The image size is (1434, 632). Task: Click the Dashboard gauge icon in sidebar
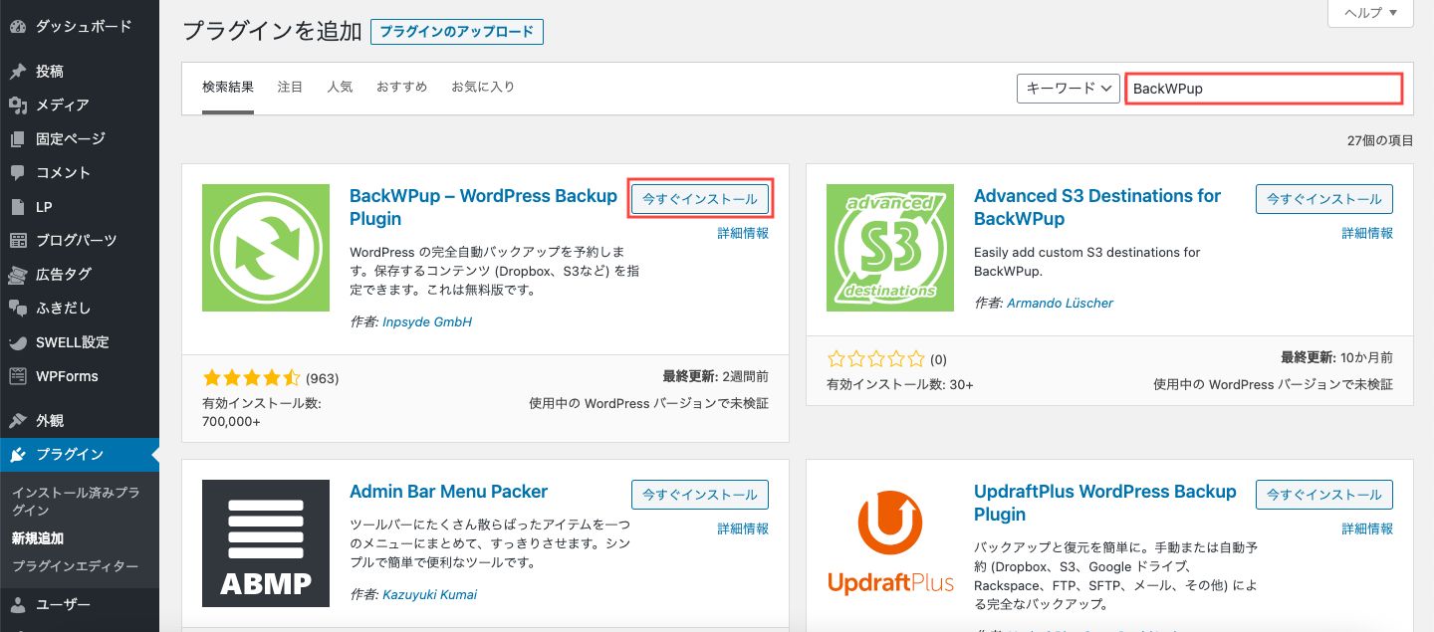point(17,27)
